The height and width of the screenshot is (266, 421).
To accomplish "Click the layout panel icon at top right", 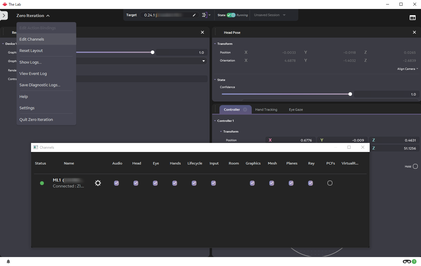I will (x=413, y=18).
